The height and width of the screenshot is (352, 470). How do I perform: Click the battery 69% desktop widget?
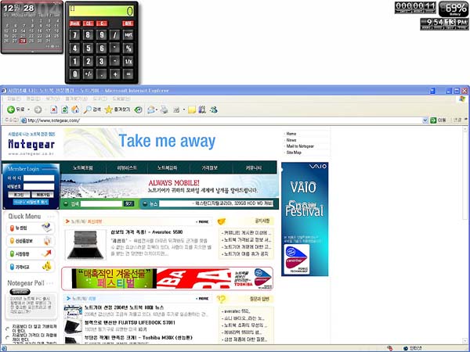(x=454, y=9)
